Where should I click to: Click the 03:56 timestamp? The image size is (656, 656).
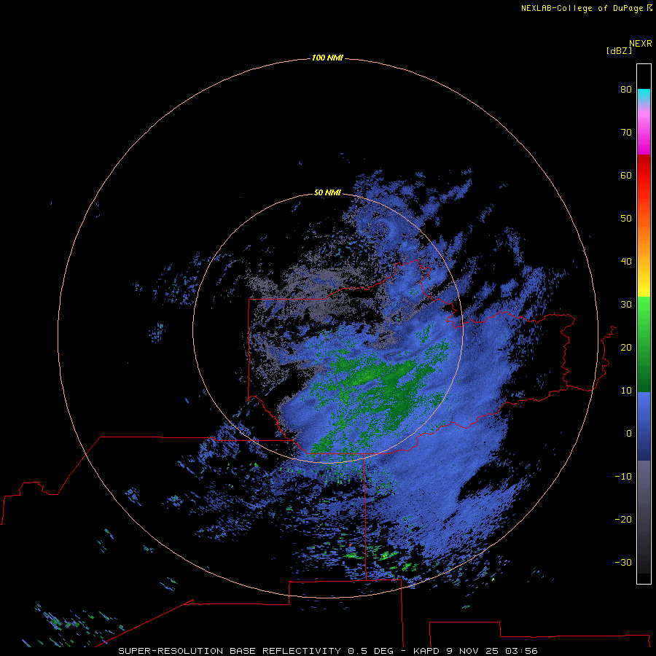[521, 651]
